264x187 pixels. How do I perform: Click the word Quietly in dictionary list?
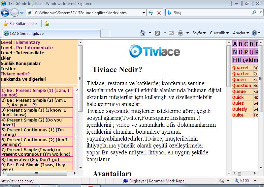point(240,109)
